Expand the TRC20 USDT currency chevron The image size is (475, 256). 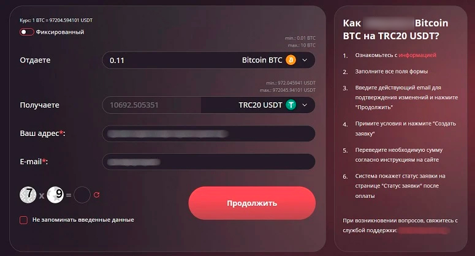(x=305, y=105)
